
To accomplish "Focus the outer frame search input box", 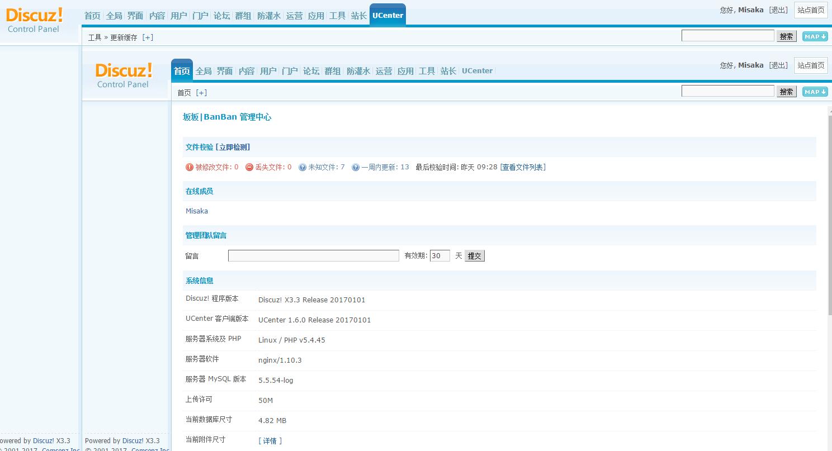I will click(727, 36).
